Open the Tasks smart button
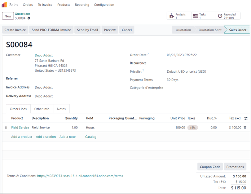Screen dimensions: 251x194 203,16
